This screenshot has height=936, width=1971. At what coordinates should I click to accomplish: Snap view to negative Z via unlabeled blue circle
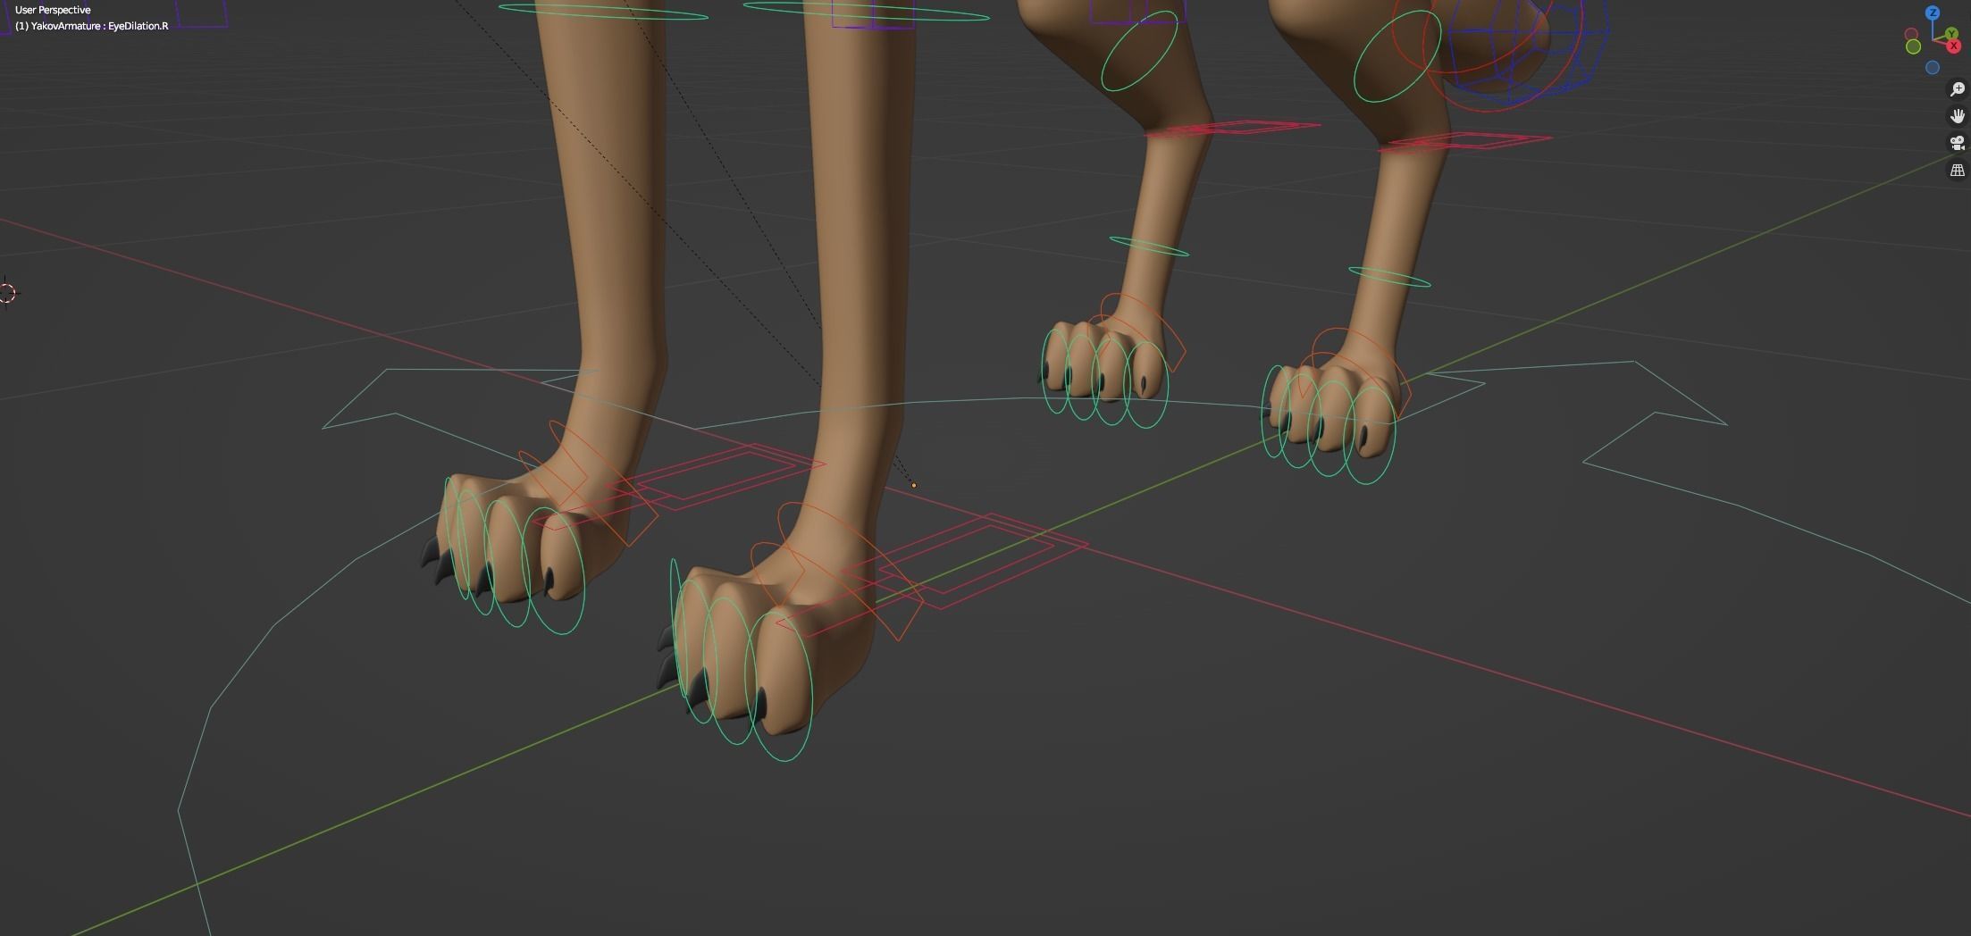tap(1933, 67)
